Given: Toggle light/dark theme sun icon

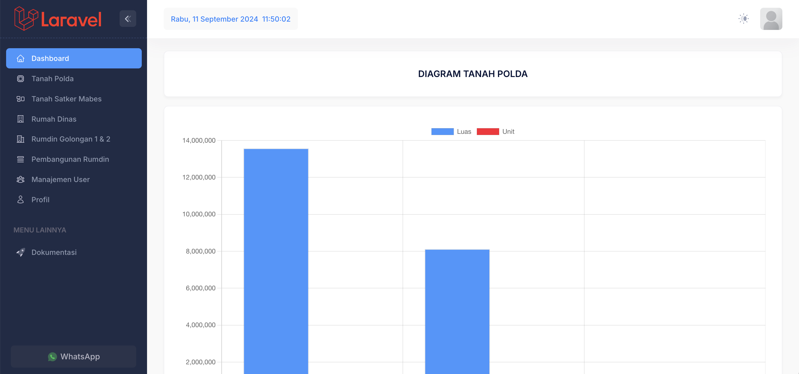Looking at the screenshot, I should coord(744,19).
